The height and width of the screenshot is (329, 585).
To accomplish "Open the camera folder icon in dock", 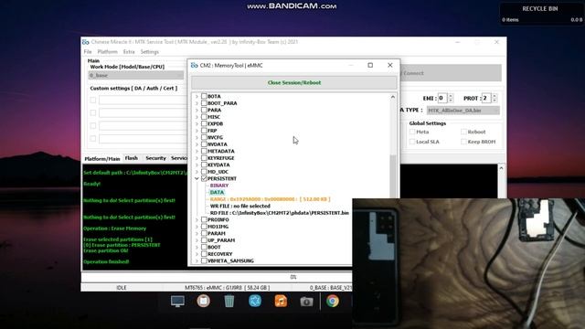I will coord(306,302).
